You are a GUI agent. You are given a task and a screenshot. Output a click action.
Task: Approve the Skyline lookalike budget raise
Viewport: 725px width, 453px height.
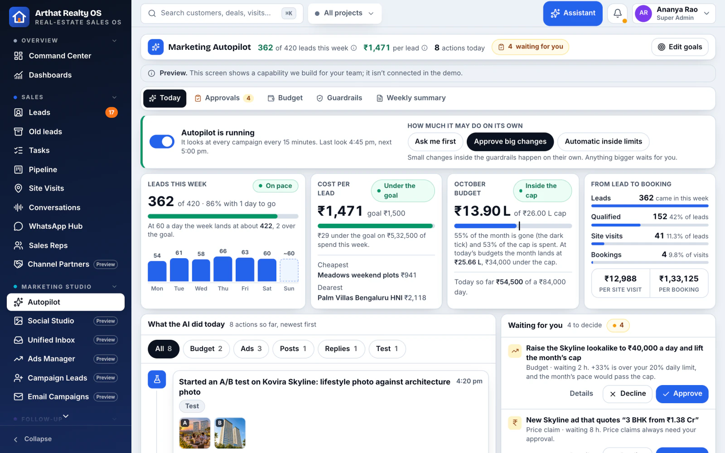[682, 394]
